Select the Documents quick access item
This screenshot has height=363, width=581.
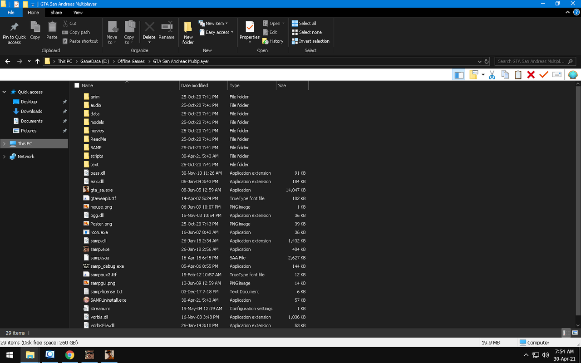coord(32,121)
